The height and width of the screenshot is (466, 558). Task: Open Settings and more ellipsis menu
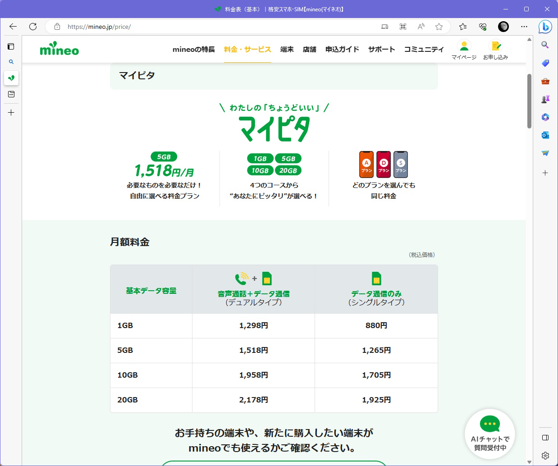point(524,27)
